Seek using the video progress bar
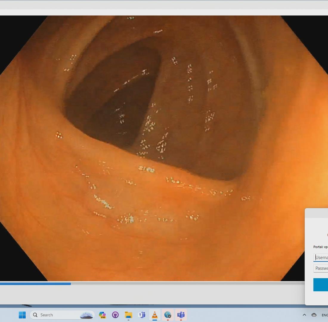The image size is (328, 322). point(152,284)
